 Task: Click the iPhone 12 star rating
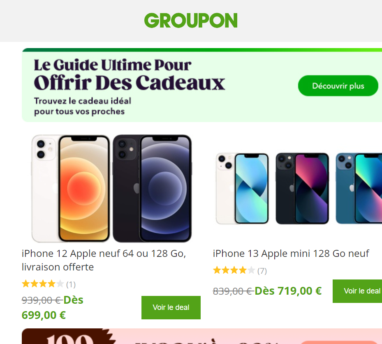(43, 284)
